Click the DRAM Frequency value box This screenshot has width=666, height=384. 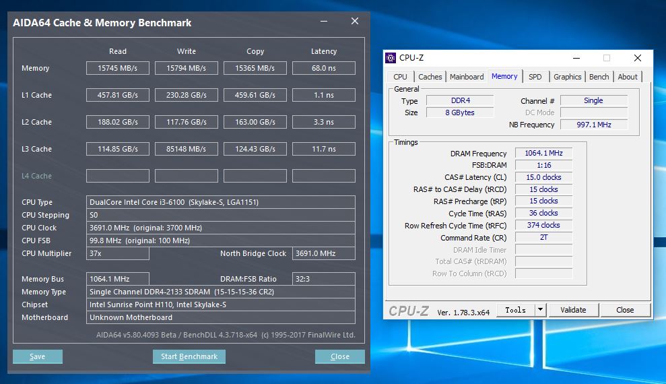coord(543,153)
